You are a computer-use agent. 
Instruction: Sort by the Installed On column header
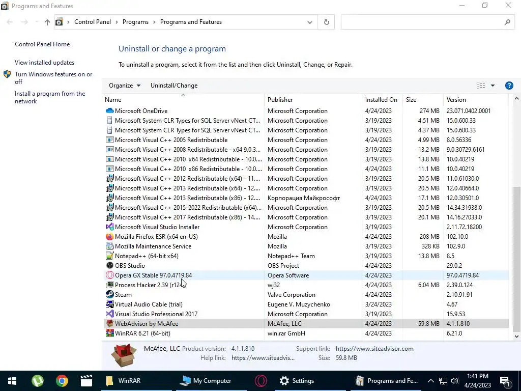pyautogui.click(x=383, y=100)
